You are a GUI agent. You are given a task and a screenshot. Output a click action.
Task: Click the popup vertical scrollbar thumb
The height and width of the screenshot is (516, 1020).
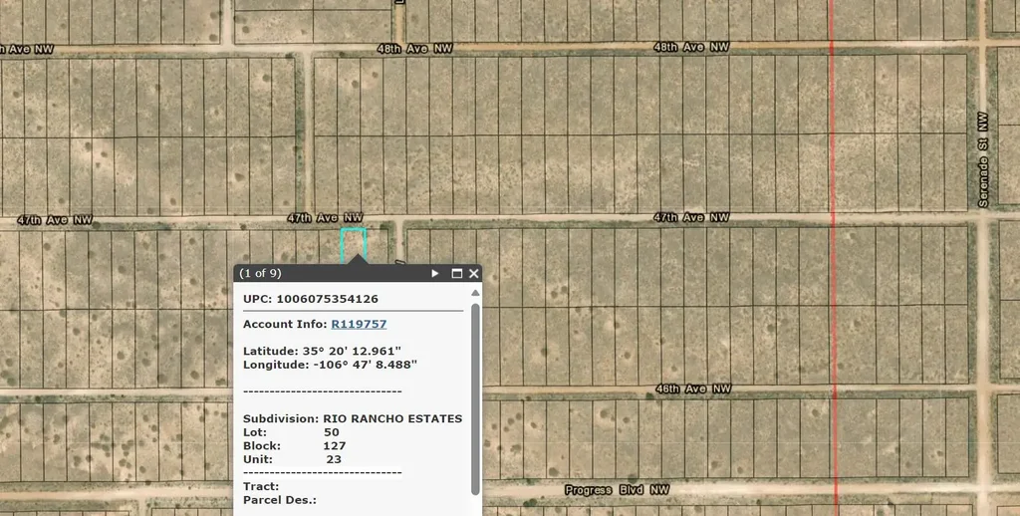coord(475,398)
